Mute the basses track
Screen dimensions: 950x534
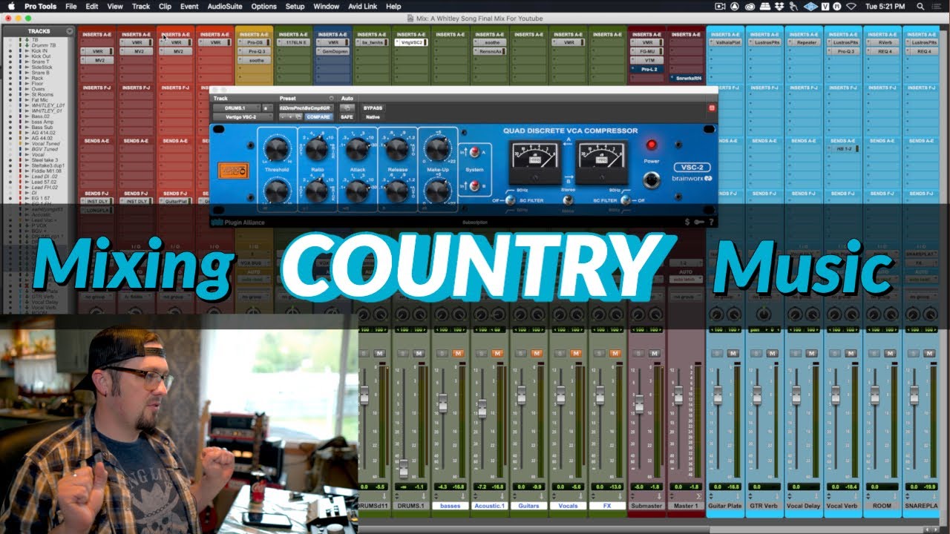pos(458,353)
